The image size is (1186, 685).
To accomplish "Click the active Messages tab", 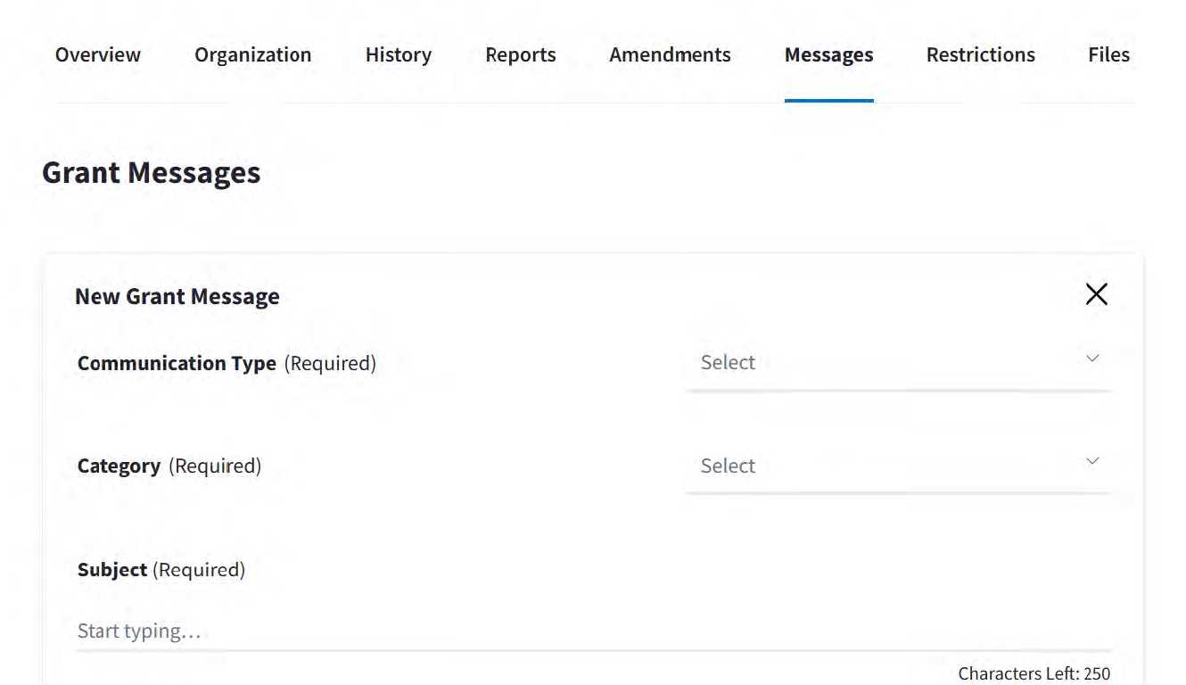I will tap(828, 55).
